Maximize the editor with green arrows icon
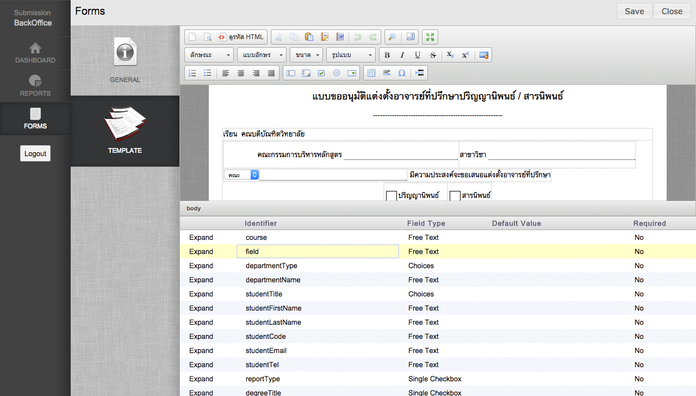This screenshot has width=696, height=396. pyautogui.click(x=430, y=37)
